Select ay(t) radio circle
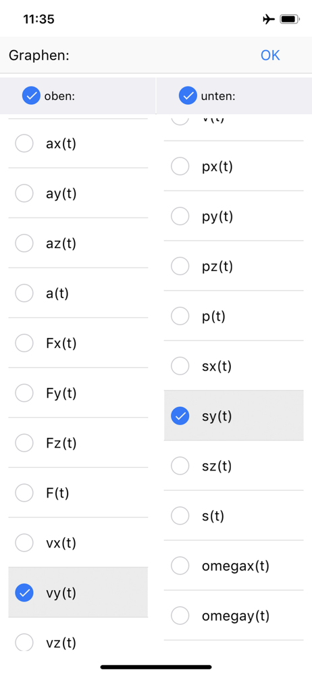The image size is (312, 676). (24, 193)
